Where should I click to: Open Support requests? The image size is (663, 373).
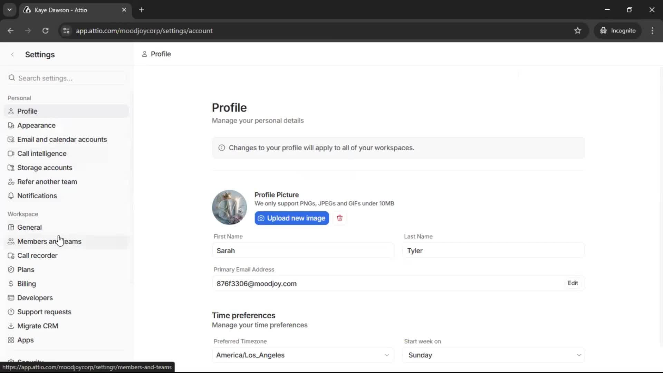tap(44, 312)
